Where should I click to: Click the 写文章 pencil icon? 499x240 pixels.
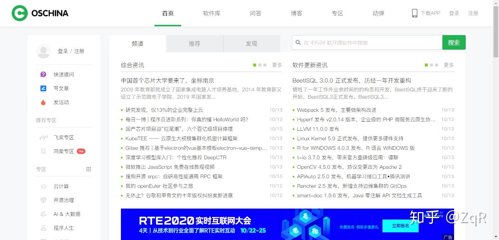pos(43,88)
